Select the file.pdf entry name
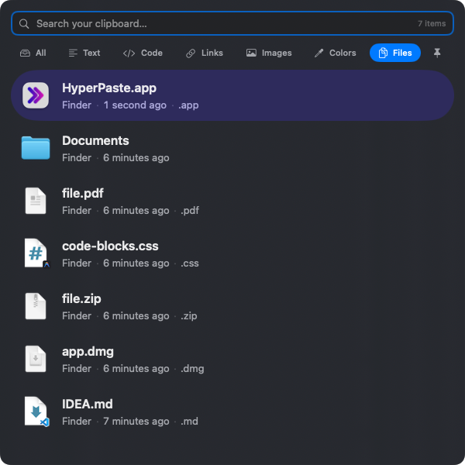465x465 pixels. 83,194
